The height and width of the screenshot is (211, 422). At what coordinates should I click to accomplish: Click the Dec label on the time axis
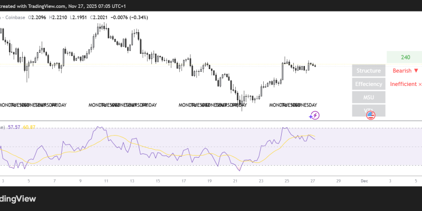coord(364,180)
